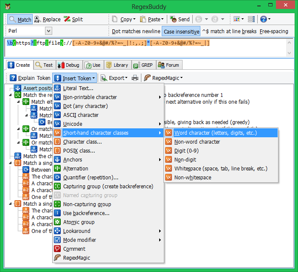Click the Match mode button
This screenshot has height=272, width=298.
[20, 20]
